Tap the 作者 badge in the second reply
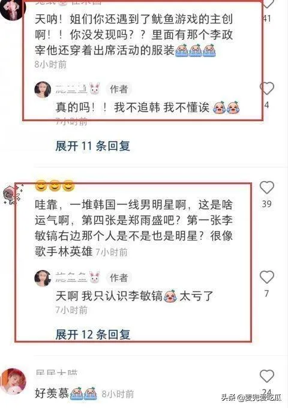 coord(119,278)
